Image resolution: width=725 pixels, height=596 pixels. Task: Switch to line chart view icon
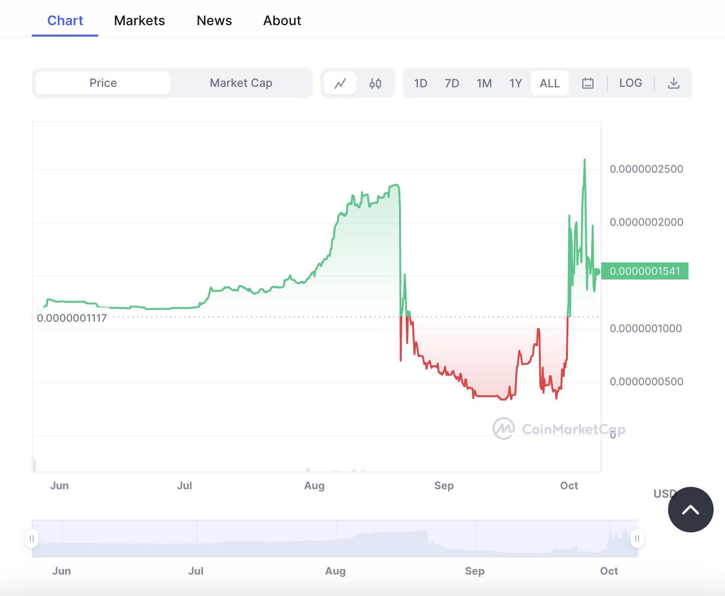point(340,84)
